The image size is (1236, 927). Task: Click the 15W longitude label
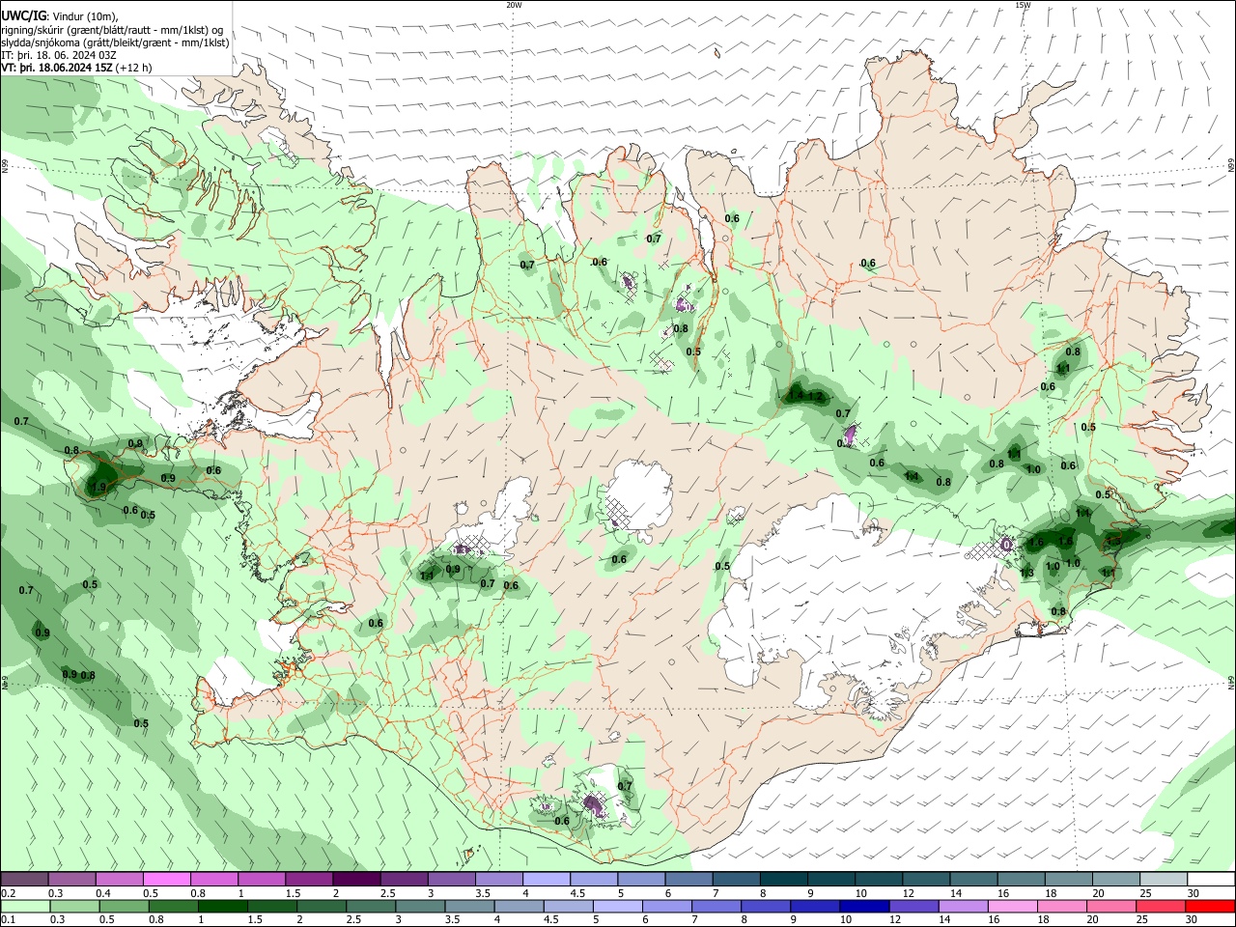click(x=1023, y=4)
